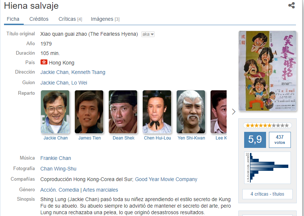Click the Hong Kong flag icon
Screen dimensions: 304x216
point(44,62)
